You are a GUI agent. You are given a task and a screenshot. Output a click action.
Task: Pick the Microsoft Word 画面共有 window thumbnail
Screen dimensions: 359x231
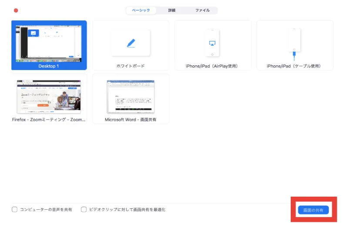coord(131,97)
